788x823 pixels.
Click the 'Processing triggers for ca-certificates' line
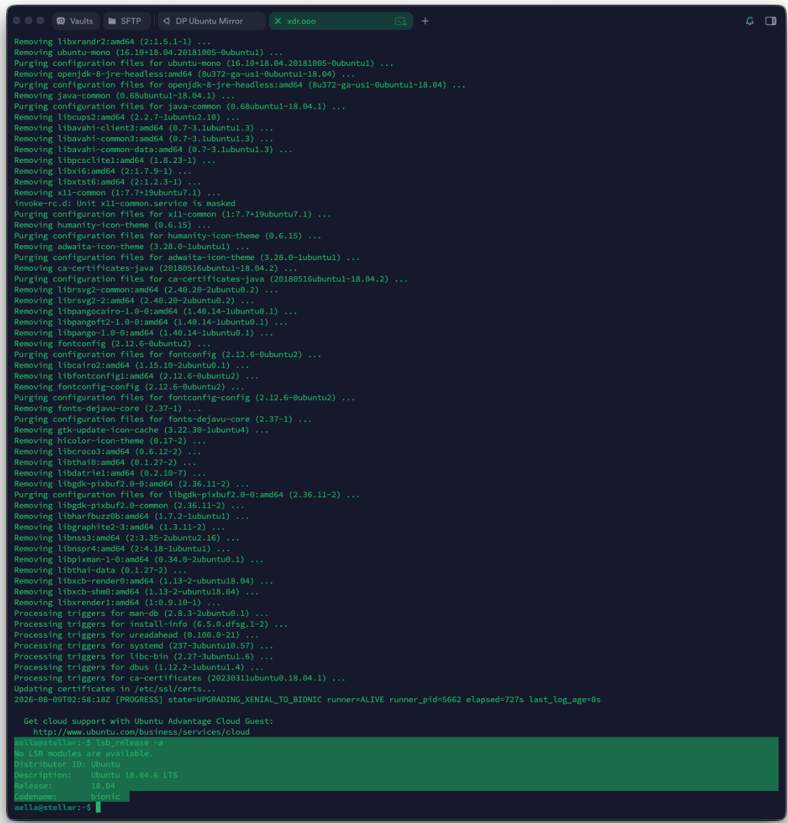(180, 678)
